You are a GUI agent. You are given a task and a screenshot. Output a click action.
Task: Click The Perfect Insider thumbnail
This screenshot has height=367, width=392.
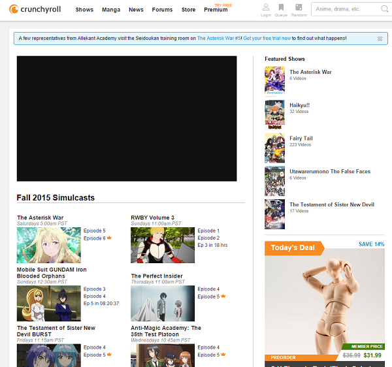coord(163,303)
